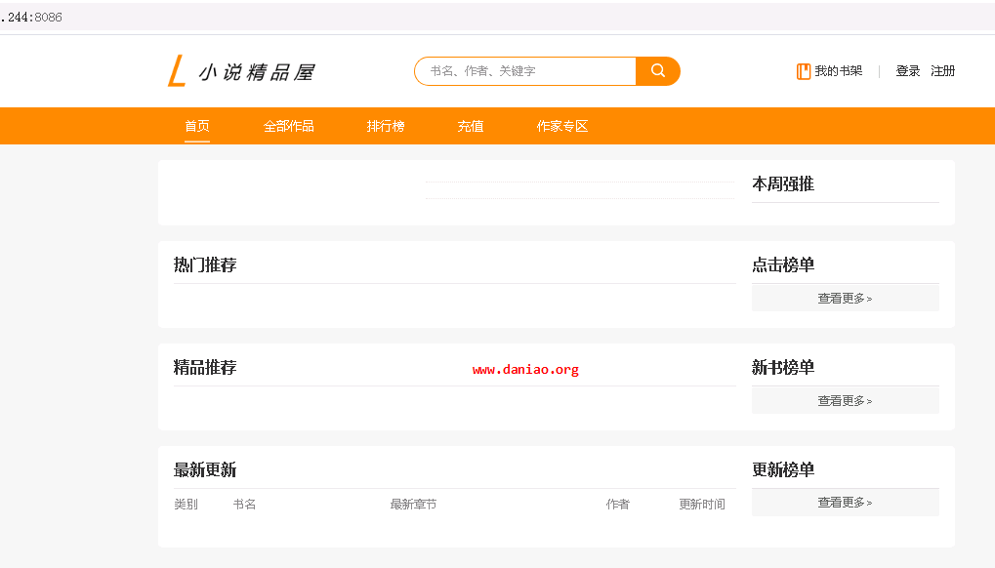Click the 更新时间 column header

click(702, 505)
